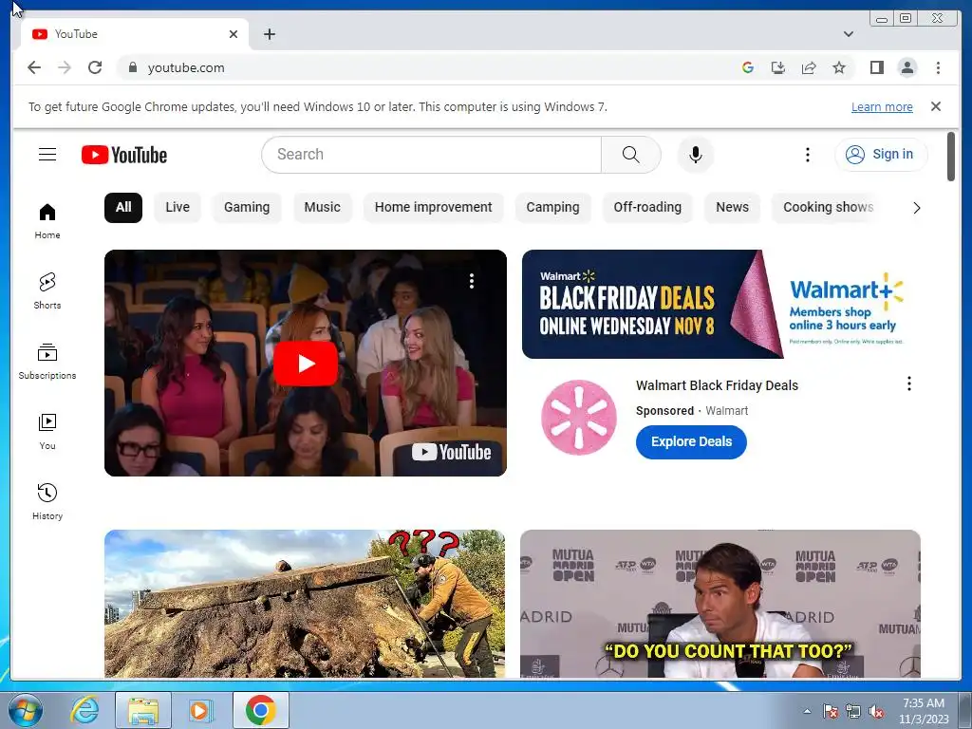
Task: Open Windows Media Player from taskbar
Action: pyautogui.click(x=200, y=710)
